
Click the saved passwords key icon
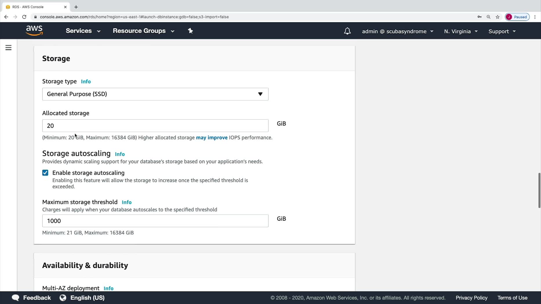pos(480,17)
